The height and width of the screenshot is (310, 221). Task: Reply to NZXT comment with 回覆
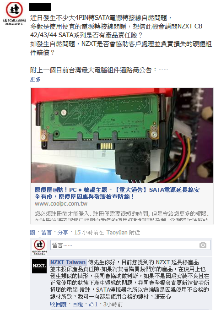click(78, 304)
